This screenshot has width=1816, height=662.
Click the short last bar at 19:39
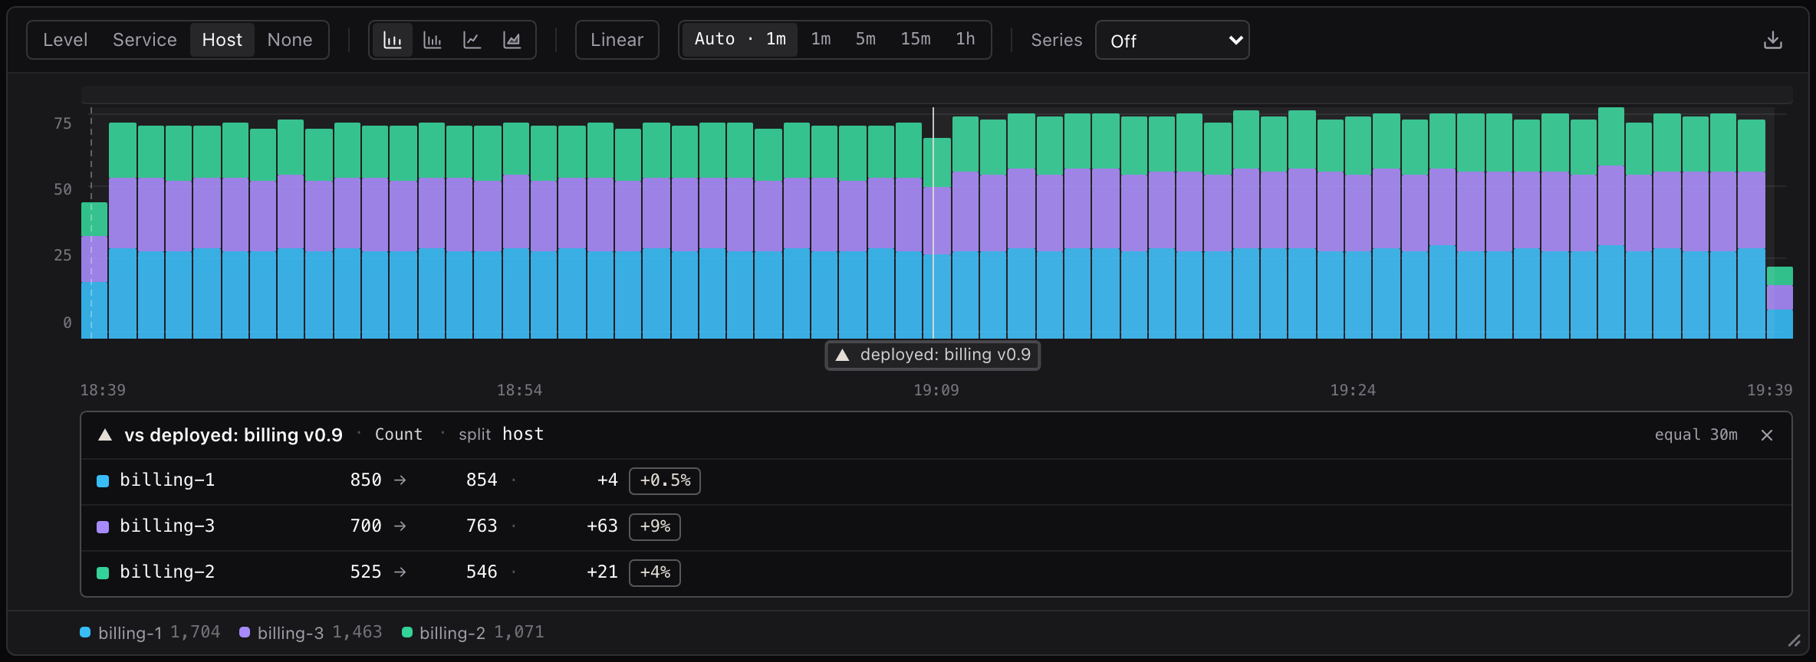(x=1779, y=303)
